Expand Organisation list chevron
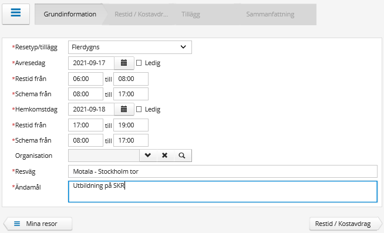Screen dimensions: 384x233 coord(148,156)
